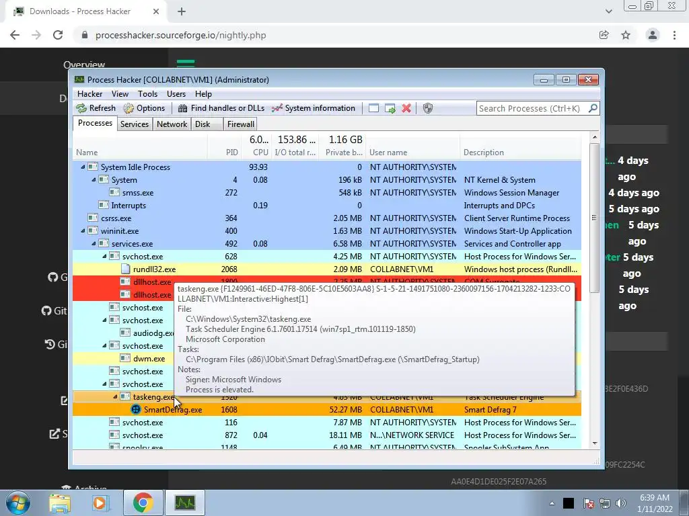Click the browser back arrow
The width and height of the screenshot is (689, 516).
15,35
